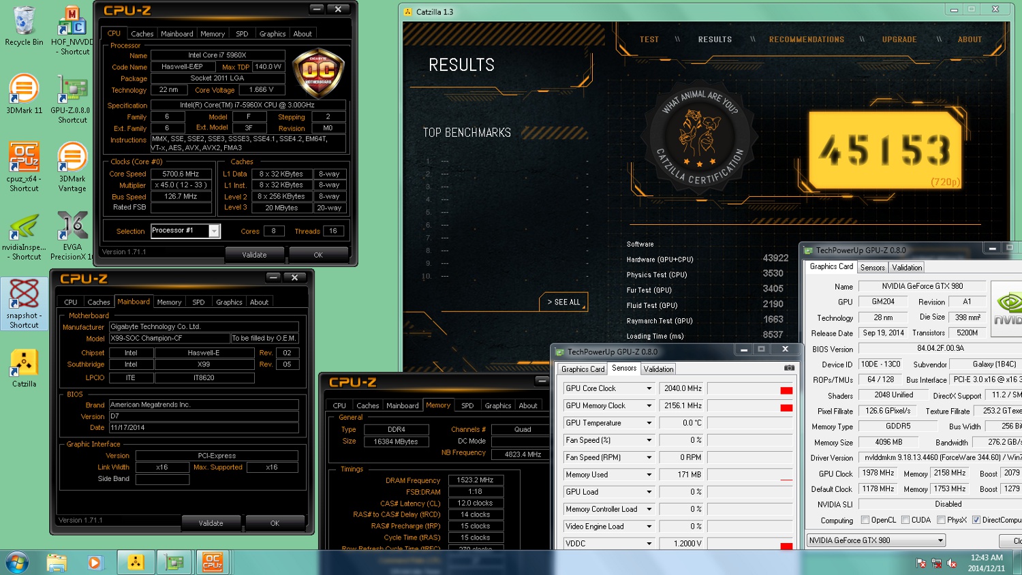Open the GPU Memory Clock sensor dropdown

coord(649,405)
